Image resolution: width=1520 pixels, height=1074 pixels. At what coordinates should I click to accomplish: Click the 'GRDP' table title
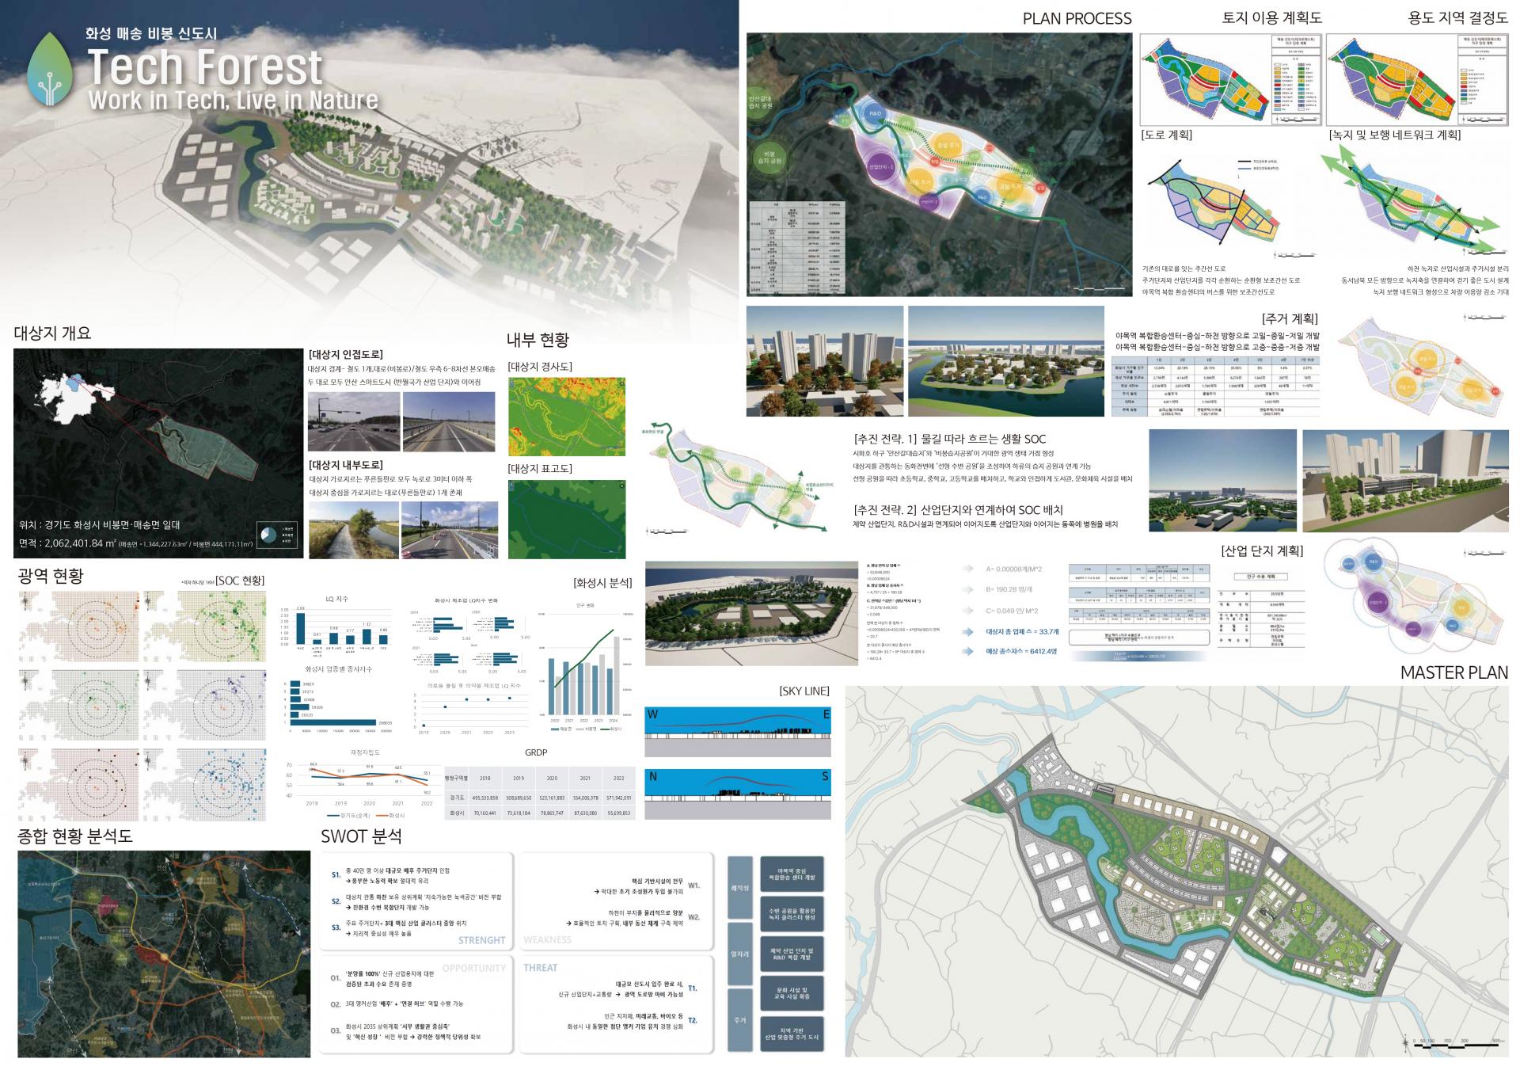tap(536, 752)
